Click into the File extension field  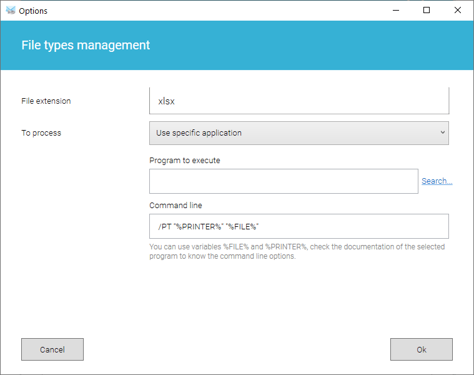click(x=299, y=101)
